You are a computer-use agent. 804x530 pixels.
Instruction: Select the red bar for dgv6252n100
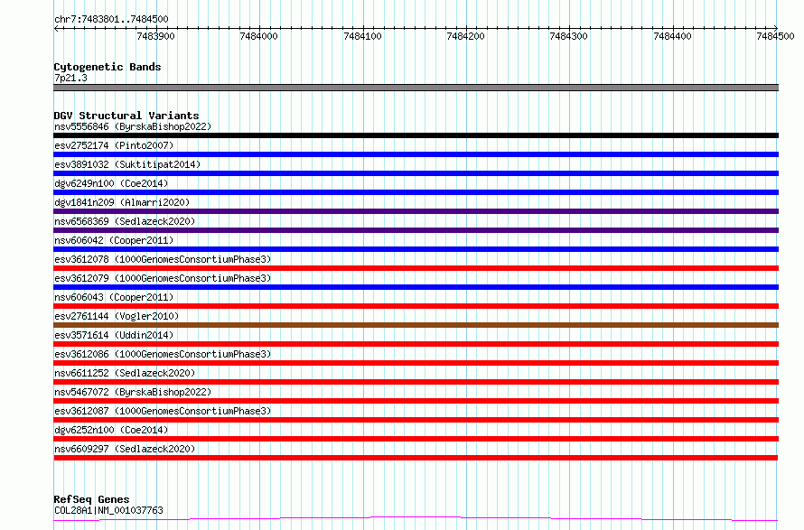pyautogui.click(x=416, y=439)
